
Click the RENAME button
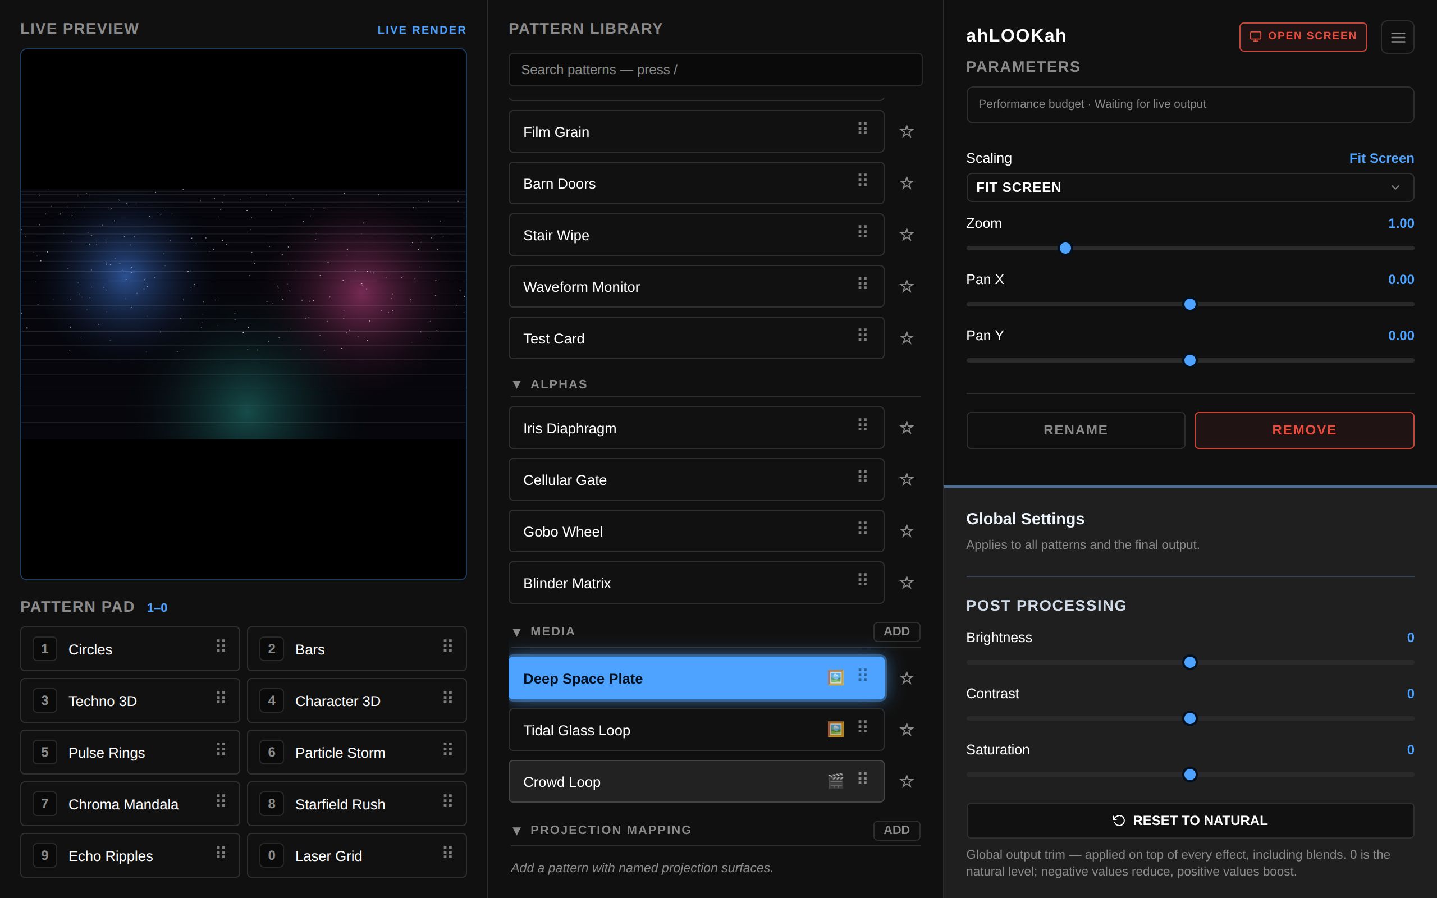(x=1076, y=430)
